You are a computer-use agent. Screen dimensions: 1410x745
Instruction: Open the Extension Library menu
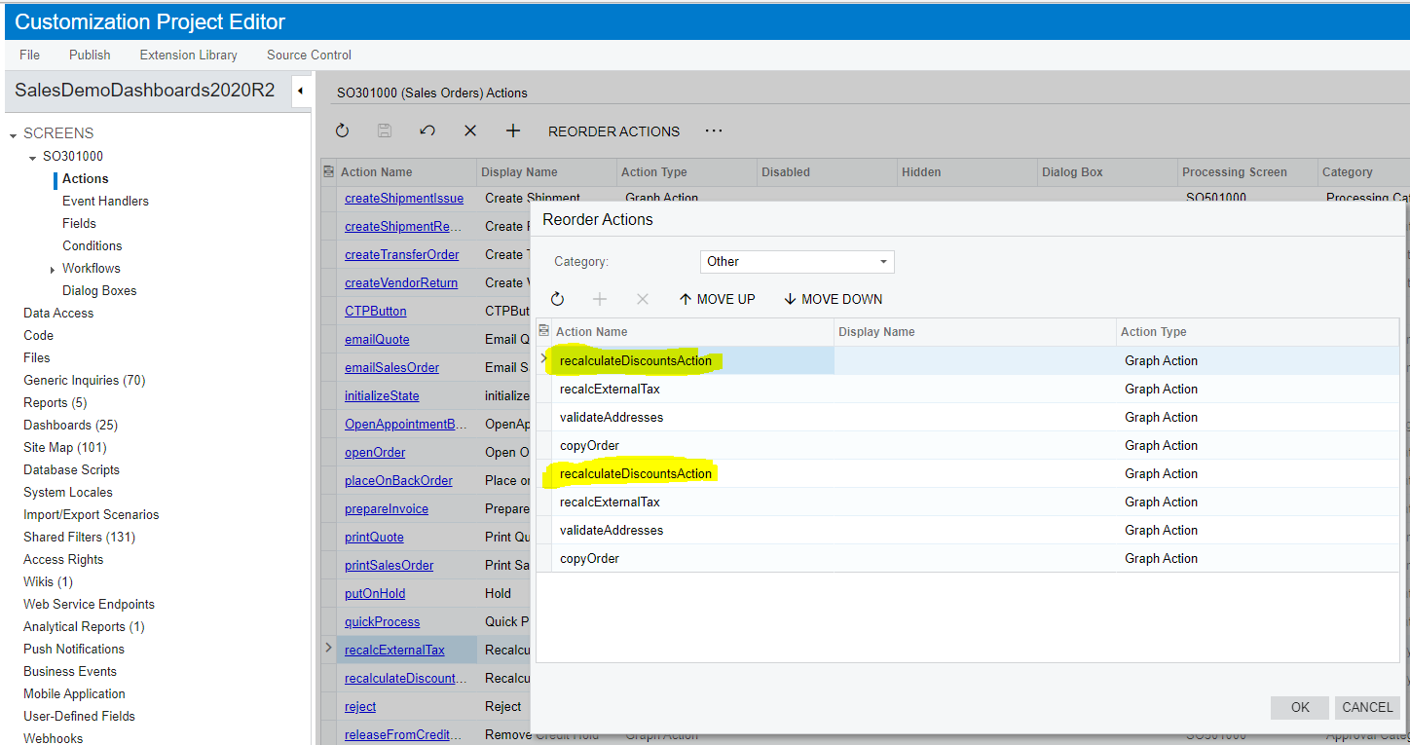(x=188, y=55)
